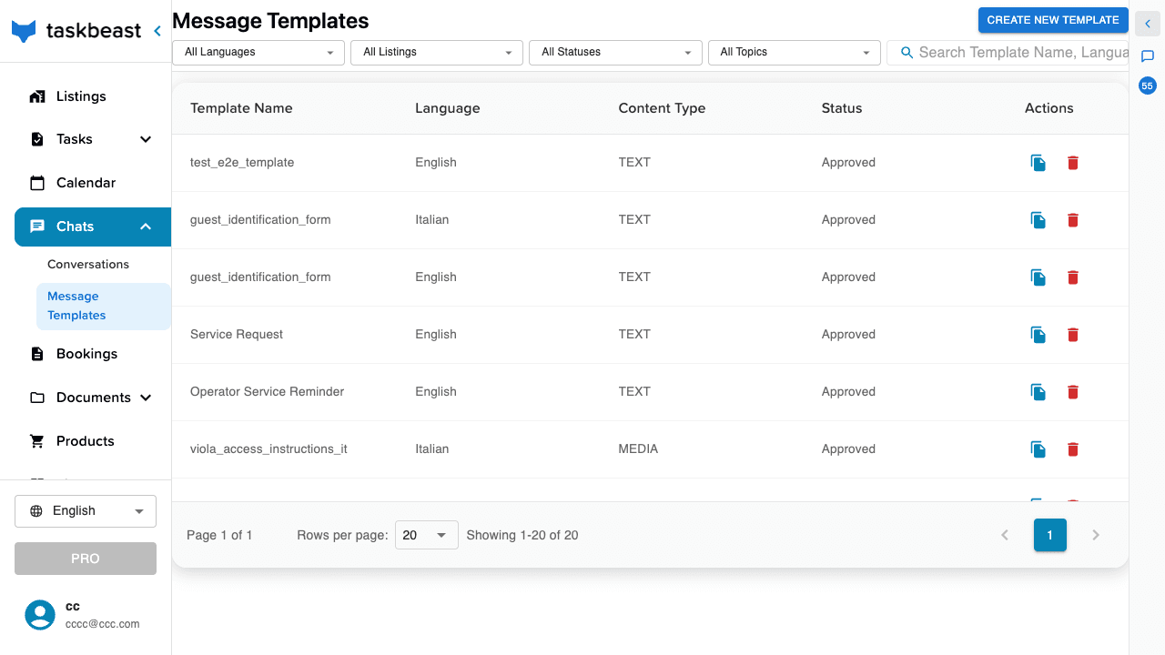Click the Operator Service Reminder name
The height and width of the screenshot is (655, 1165).
click(x=268, y=392)
